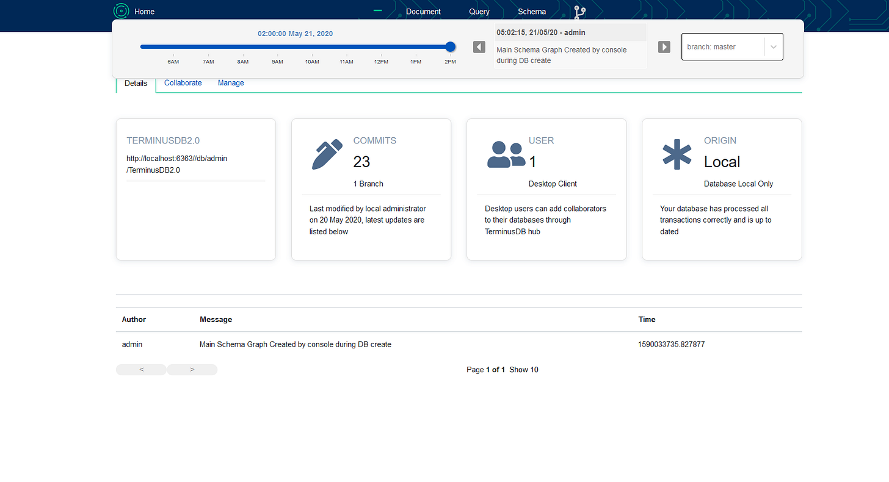Click the Message column header

[x=216, y=320]
